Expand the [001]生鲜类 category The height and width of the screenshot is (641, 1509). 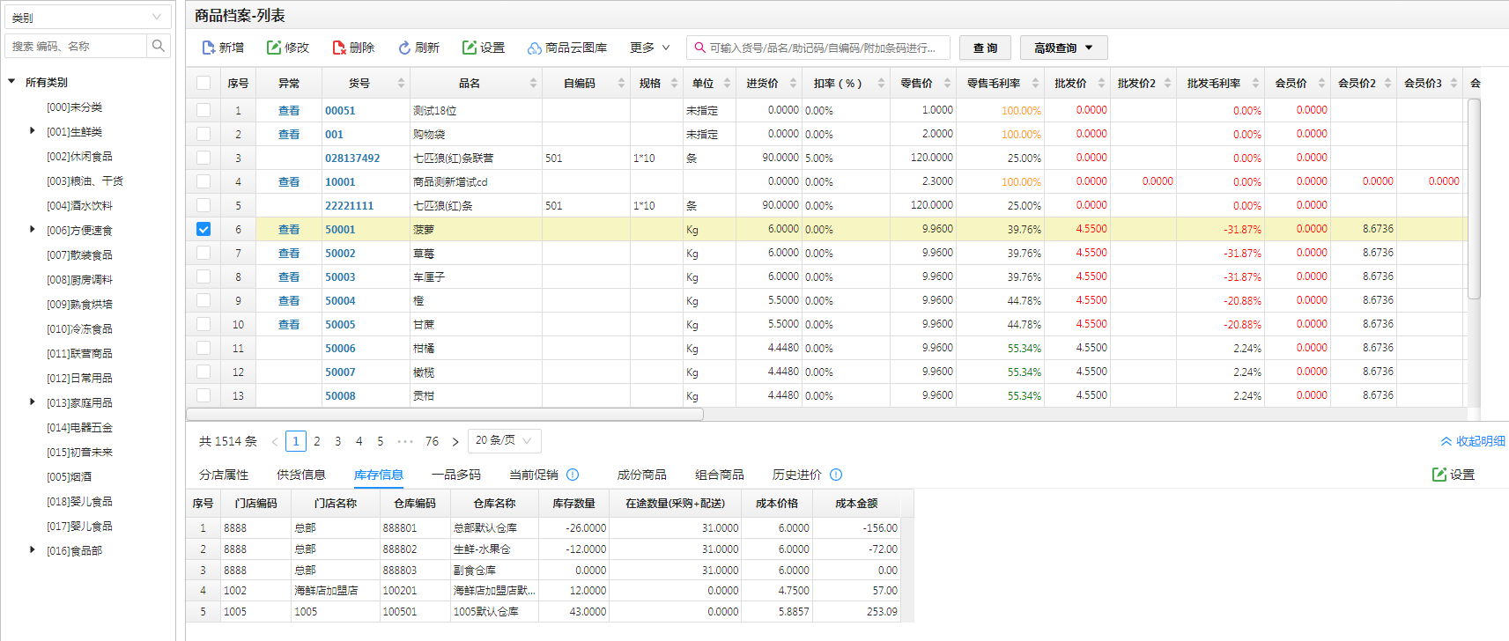33,131
